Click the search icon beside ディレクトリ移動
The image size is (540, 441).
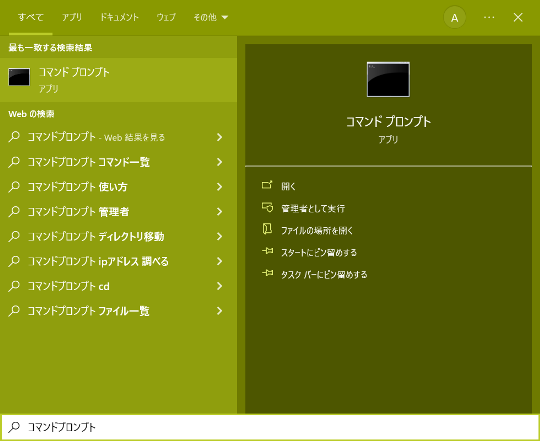pos(14,236)
